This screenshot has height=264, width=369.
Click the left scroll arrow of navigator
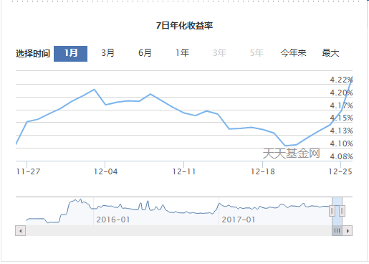click(21, 231)
